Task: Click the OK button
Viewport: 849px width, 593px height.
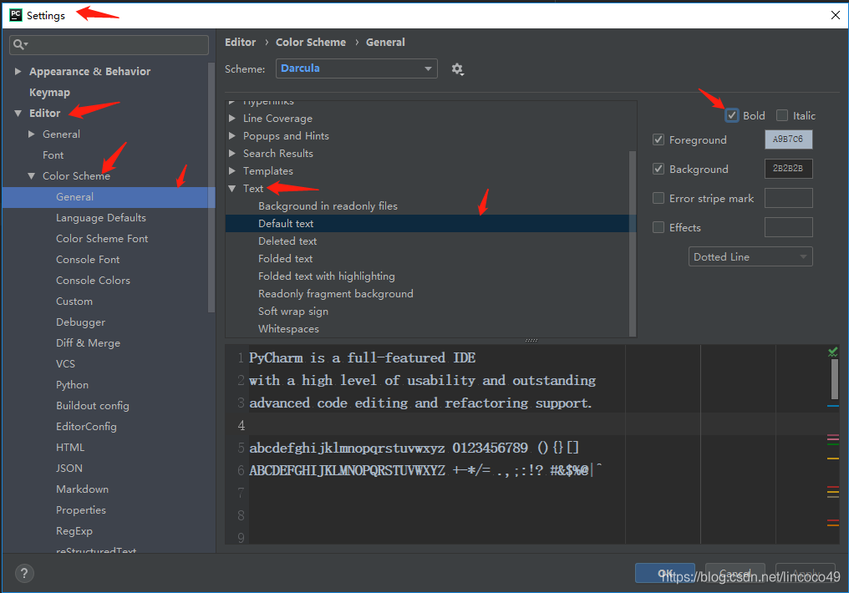Action: pos(665,573)
